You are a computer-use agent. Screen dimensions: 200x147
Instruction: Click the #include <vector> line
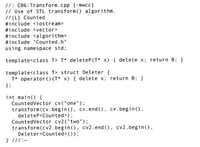tap(31, 30)
